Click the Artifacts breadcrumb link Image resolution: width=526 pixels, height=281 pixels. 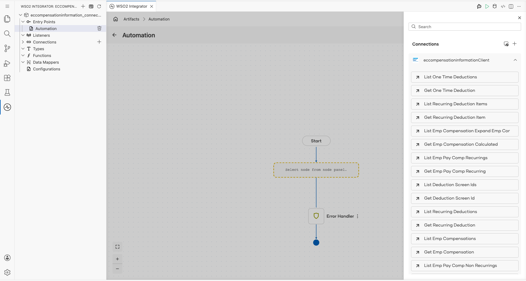coord(131,19)
